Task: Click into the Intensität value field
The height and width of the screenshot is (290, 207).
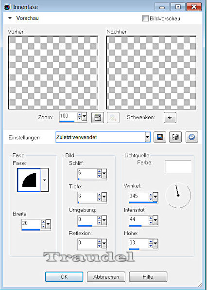Action: (138, 220)
